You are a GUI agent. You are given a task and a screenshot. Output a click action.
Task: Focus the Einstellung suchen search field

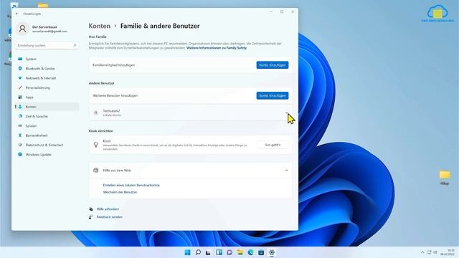pyautogui.click(x=47, y=45)
